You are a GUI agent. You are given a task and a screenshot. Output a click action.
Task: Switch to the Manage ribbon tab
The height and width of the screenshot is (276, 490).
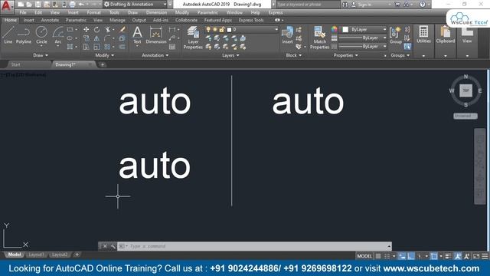point(117,20)
